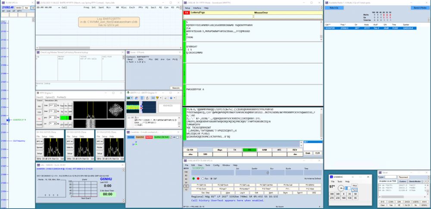431x209 pixels.
Task: Click the Spot It button
Action: 300,193
